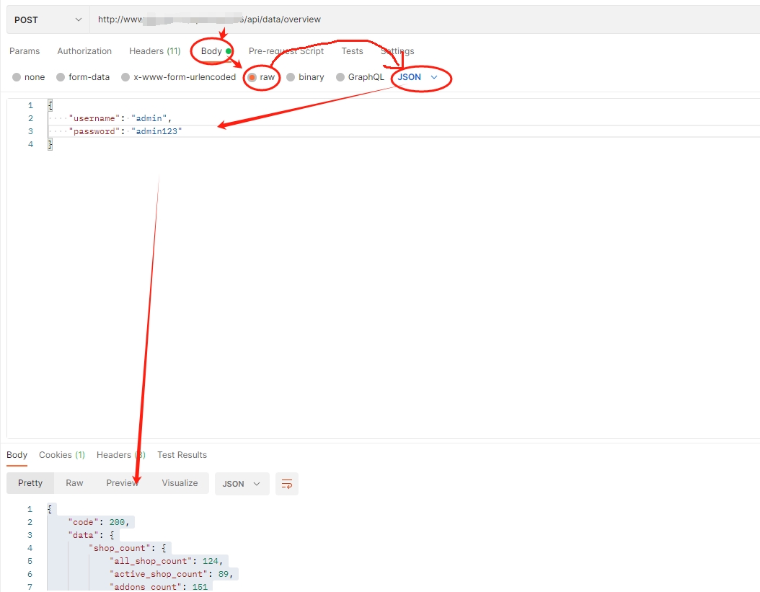Choose the x-www-form-urlencoded body option
Viewport: 760px width, 592px height.
coord(125,77)
